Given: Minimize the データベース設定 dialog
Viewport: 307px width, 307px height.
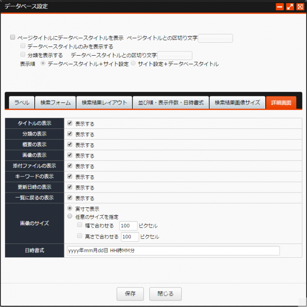Looking at the screenshot, I should click(x=280, y=6).
